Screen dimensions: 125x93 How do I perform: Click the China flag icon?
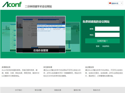tap(110, 3)
